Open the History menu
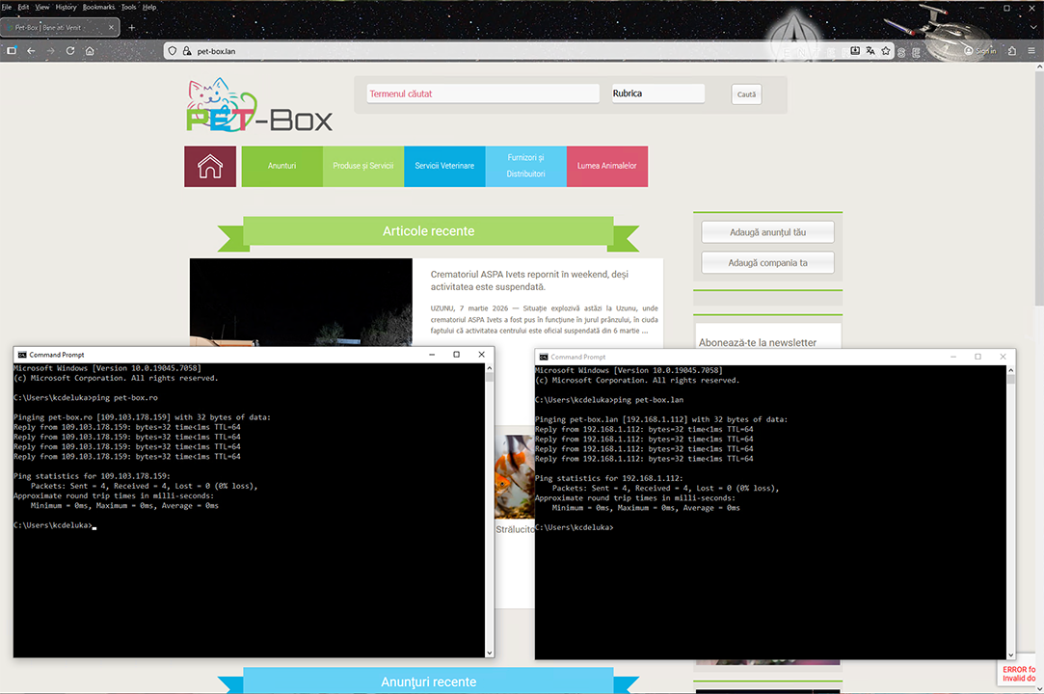1044x694 pixels. point(66,7)
